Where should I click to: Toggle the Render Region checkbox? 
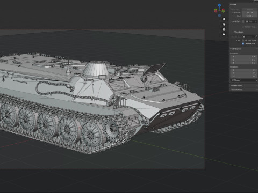(243, 27)
